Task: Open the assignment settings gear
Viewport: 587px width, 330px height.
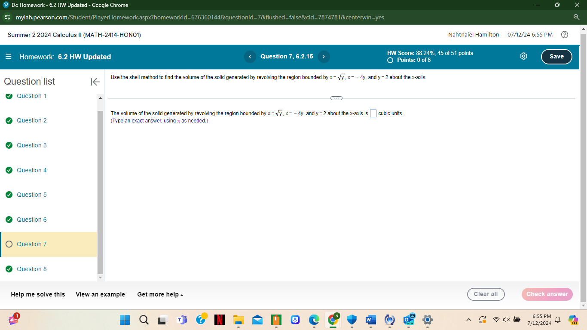Action: [523, 56]
